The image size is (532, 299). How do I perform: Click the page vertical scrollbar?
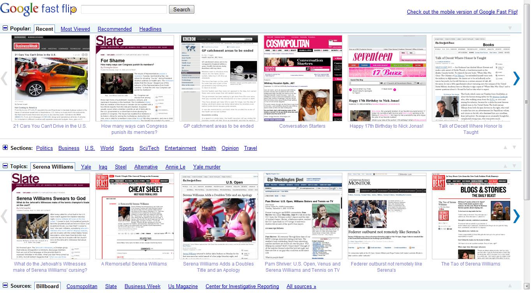[x=527, y=102]
